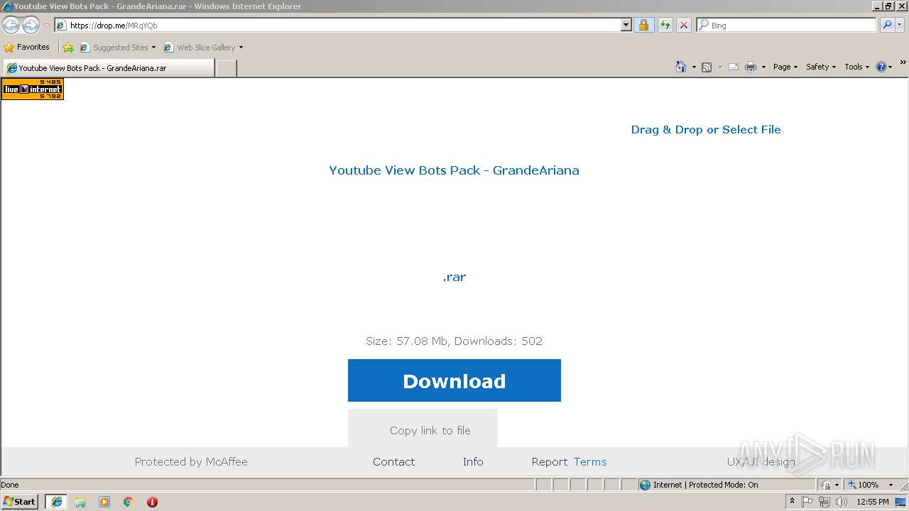Open the search provider dropdown arrow
This screenshot has width=909, height=511.
click(900, 26)
